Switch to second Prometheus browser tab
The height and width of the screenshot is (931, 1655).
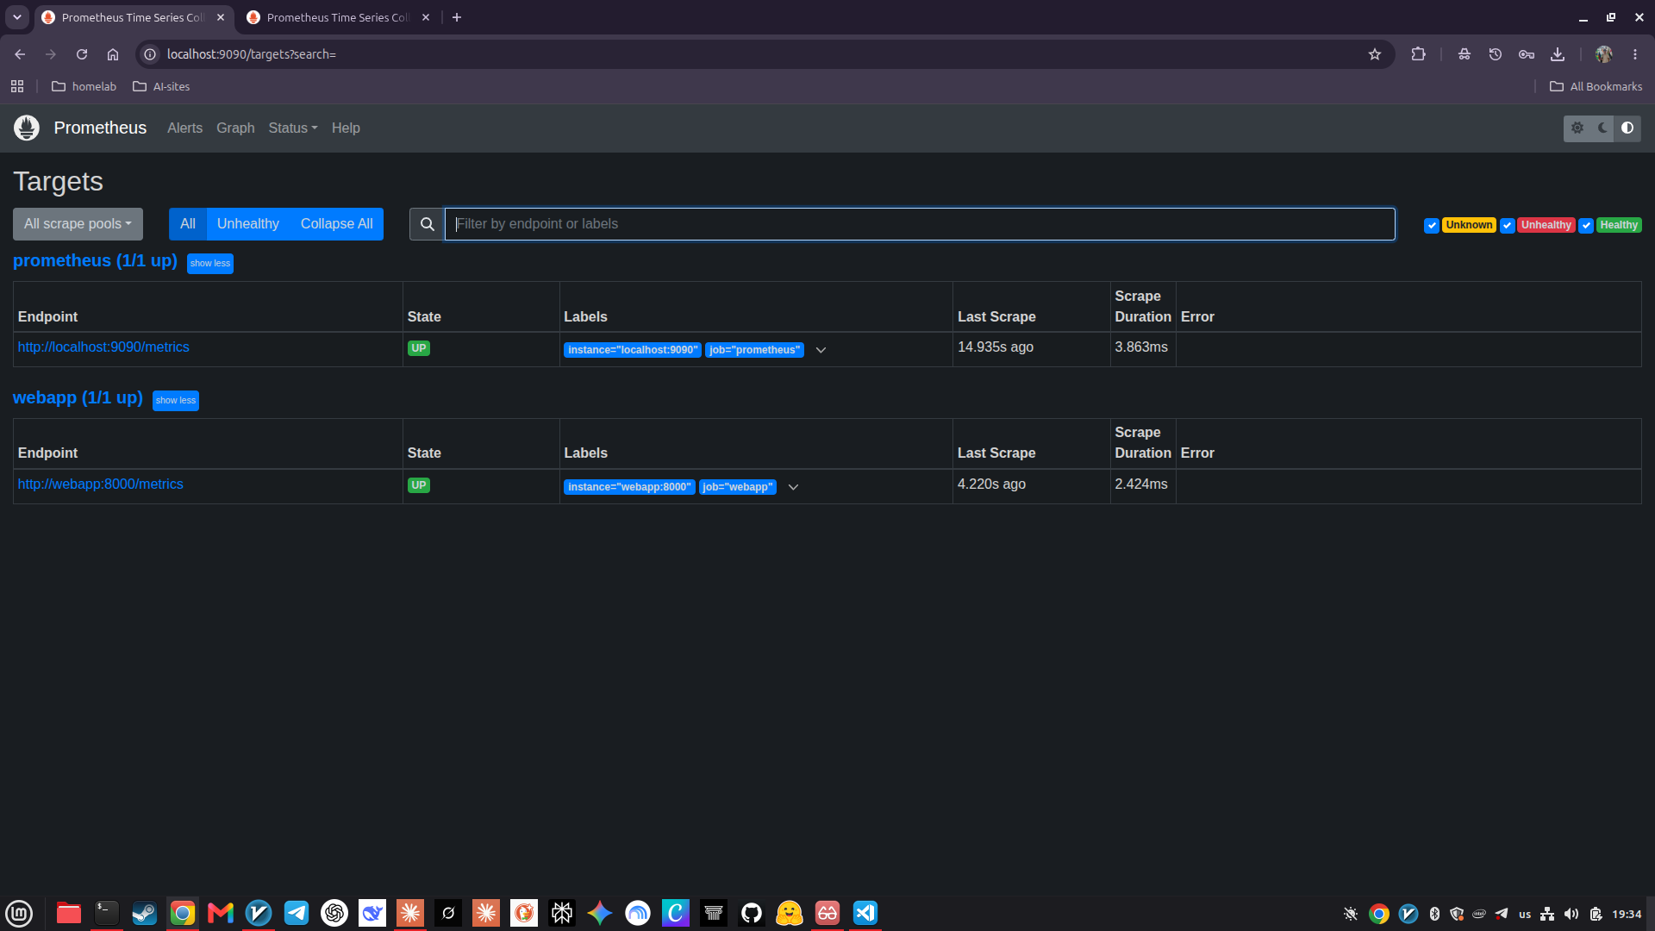coord(338,17)
